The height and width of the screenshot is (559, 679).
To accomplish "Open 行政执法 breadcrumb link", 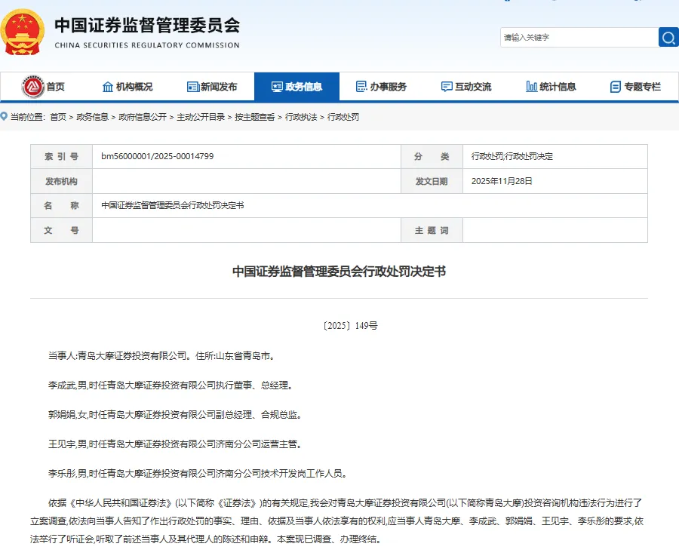I will (x=301, y=117).
